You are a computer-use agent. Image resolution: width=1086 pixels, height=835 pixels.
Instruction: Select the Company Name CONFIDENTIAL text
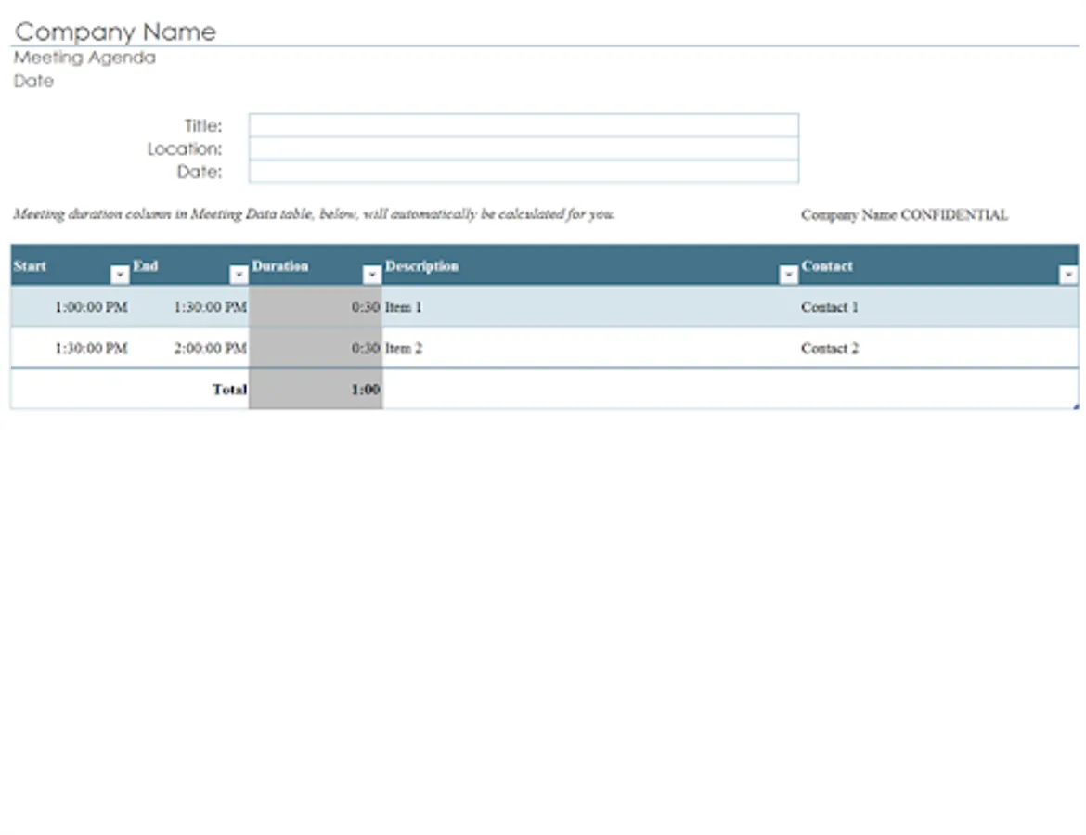point(904,214)
